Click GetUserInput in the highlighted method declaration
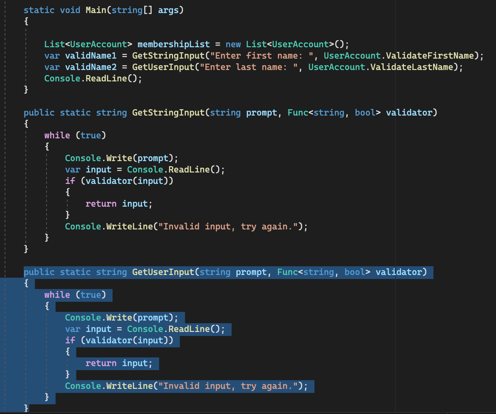Screen dimensions: 496x414 point(163,272)
